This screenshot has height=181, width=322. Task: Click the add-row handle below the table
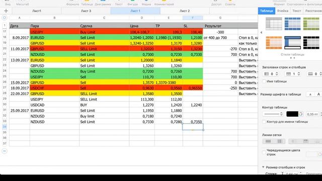click(5, 151)
